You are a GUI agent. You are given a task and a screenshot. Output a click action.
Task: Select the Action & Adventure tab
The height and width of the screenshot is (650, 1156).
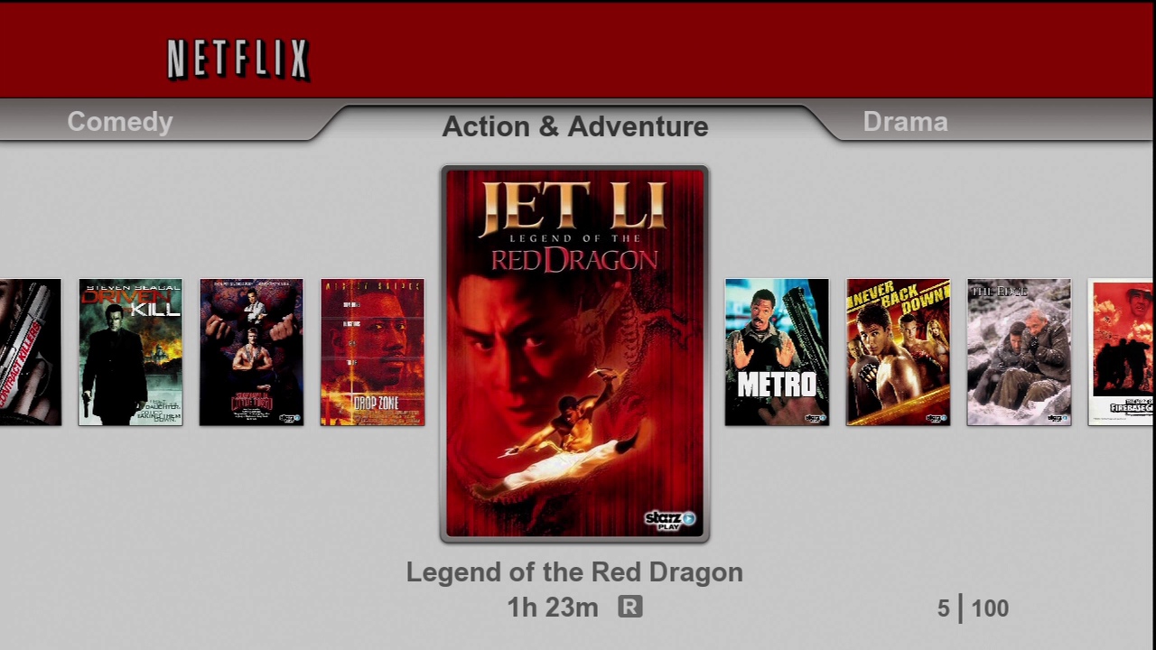(x=575, y=126)
